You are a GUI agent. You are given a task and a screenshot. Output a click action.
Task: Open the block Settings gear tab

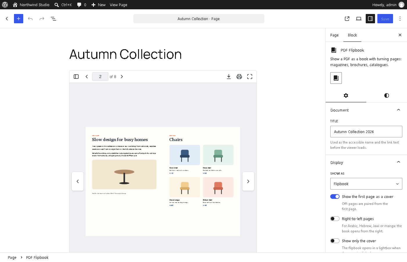(x=346, y=95)
